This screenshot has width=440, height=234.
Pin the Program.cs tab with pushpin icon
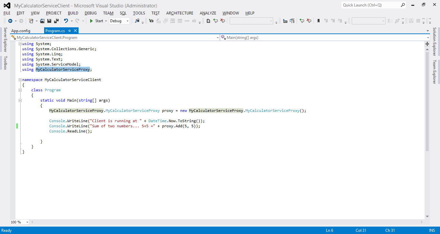70,31
